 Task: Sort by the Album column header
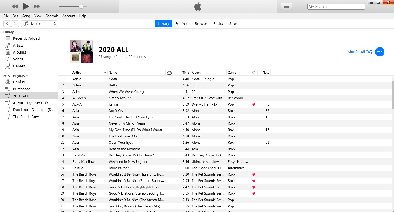(x=208, y=73)
